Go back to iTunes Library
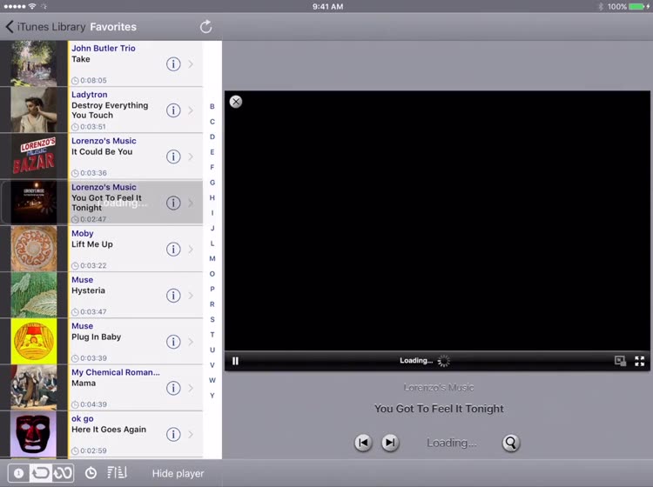The height and width of the screenshot is (487, 653). (x=45, y=27)
